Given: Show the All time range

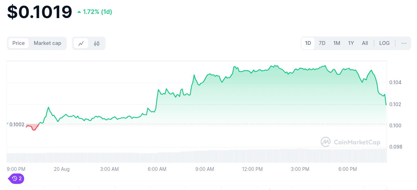Looking at the screenshot, I should point(365,43).
